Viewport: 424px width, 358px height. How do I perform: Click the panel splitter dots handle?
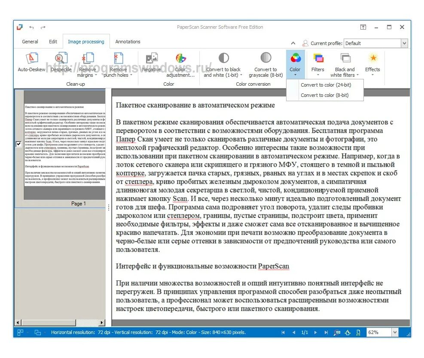coord(109,208)
